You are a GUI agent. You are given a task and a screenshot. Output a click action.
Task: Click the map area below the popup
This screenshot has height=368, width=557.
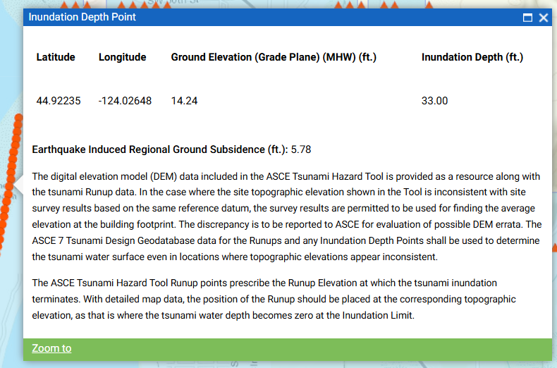pyautogui.click(x=282, y=364)
